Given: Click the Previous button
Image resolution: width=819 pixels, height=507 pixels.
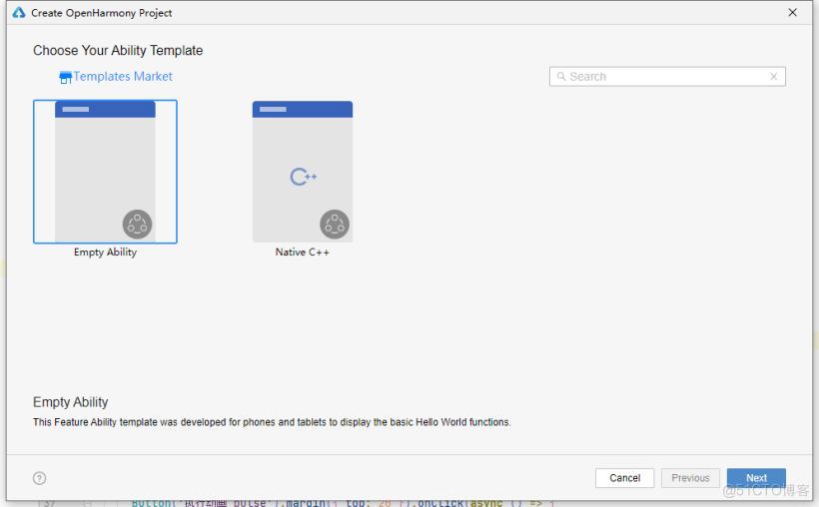Looking at the screenshot, I should 690,478.
